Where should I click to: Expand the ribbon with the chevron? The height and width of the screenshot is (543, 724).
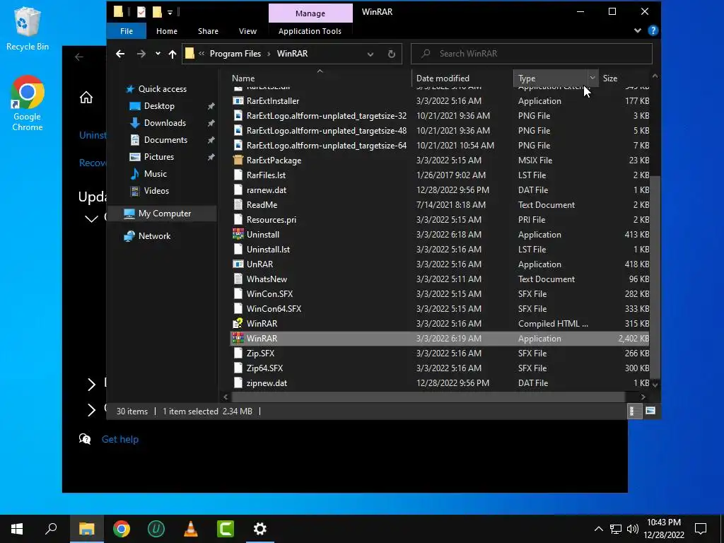638,30
